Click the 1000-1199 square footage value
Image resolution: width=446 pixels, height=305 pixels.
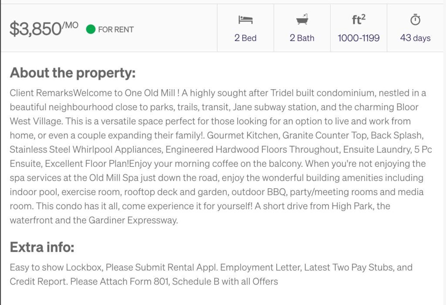(x=358, y=38)
